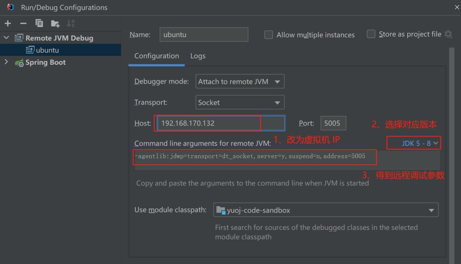This screenshot has height=264, width=461.
Task: Toggle Store as project file checkbox
Action: 371,34
